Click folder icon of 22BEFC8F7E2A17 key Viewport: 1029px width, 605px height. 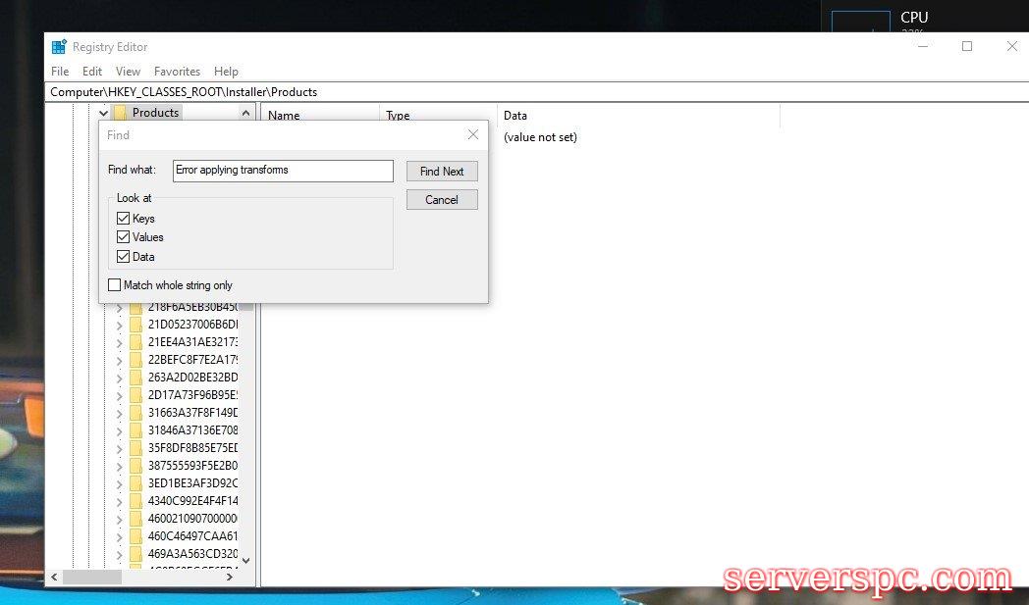tap(135, 360)
